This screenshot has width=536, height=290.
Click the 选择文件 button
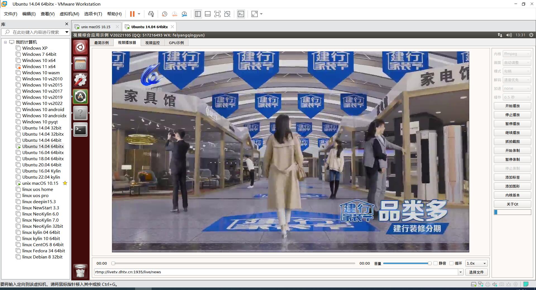pos(476,272)
